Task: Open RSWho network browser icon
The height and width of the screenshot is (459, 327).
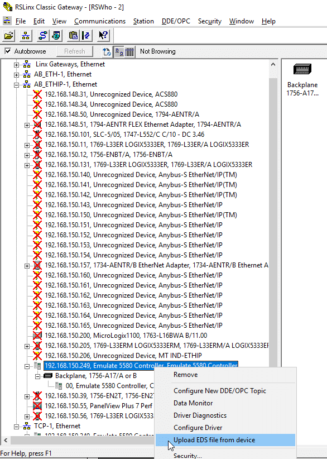Action: pyautogui.click(x=26, y=36)
